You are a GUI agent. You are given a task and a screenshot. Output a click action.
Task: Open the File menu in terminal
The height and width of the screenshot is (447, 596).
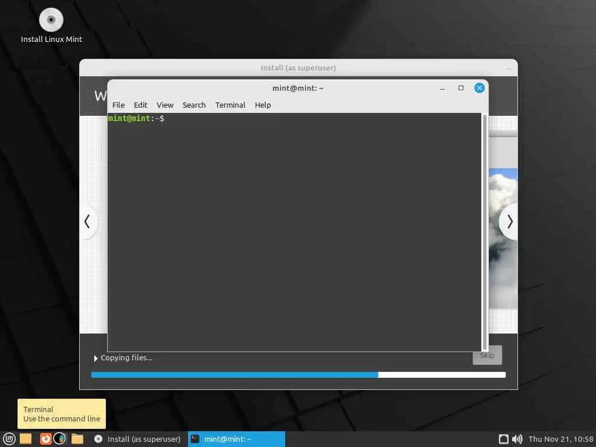point(118,105)
